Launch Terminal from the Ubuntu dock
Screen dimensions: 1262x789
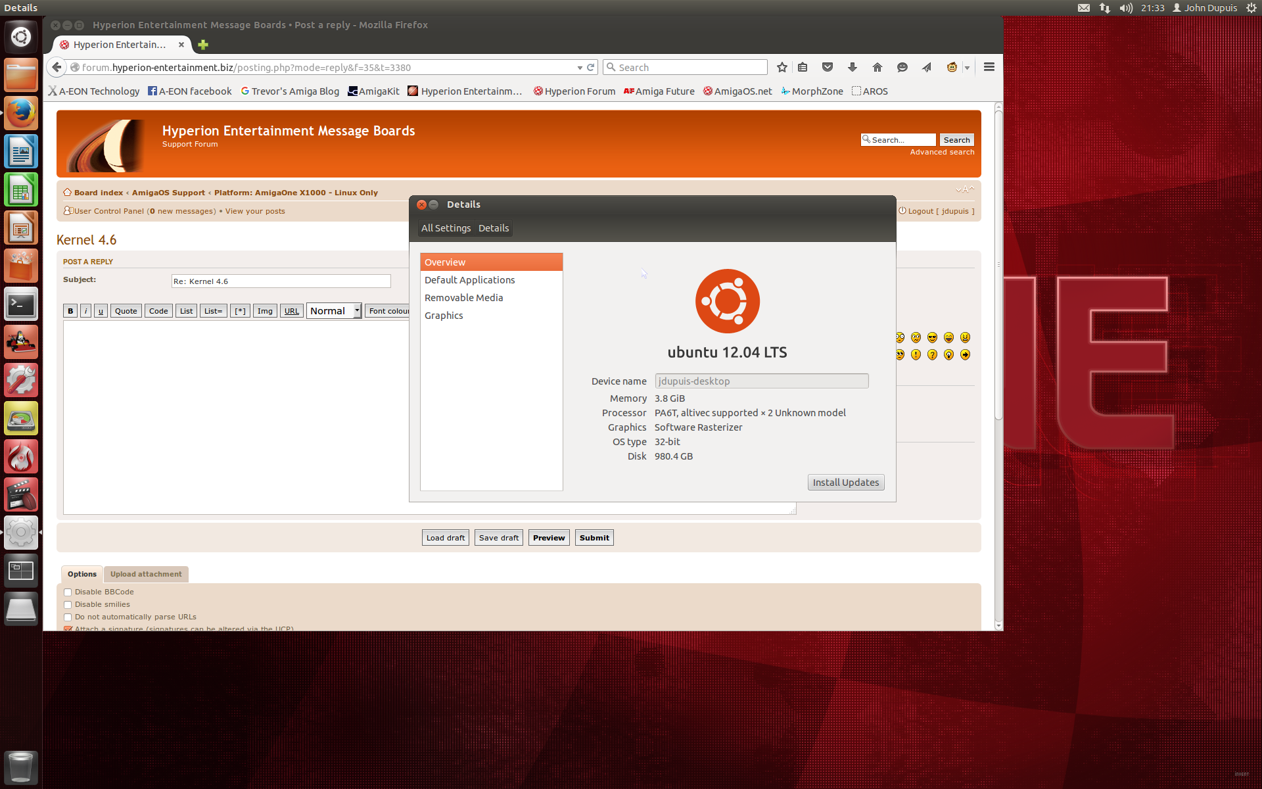click(21, 304)
